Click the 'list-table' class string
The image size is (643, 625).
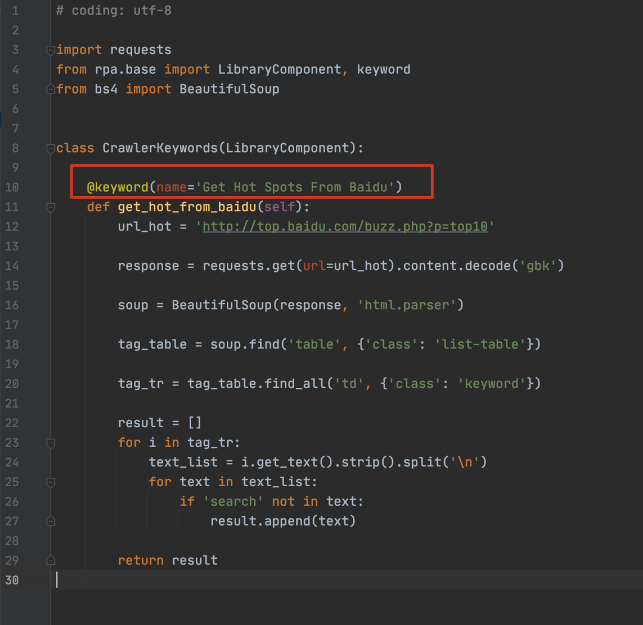[480, 344]
